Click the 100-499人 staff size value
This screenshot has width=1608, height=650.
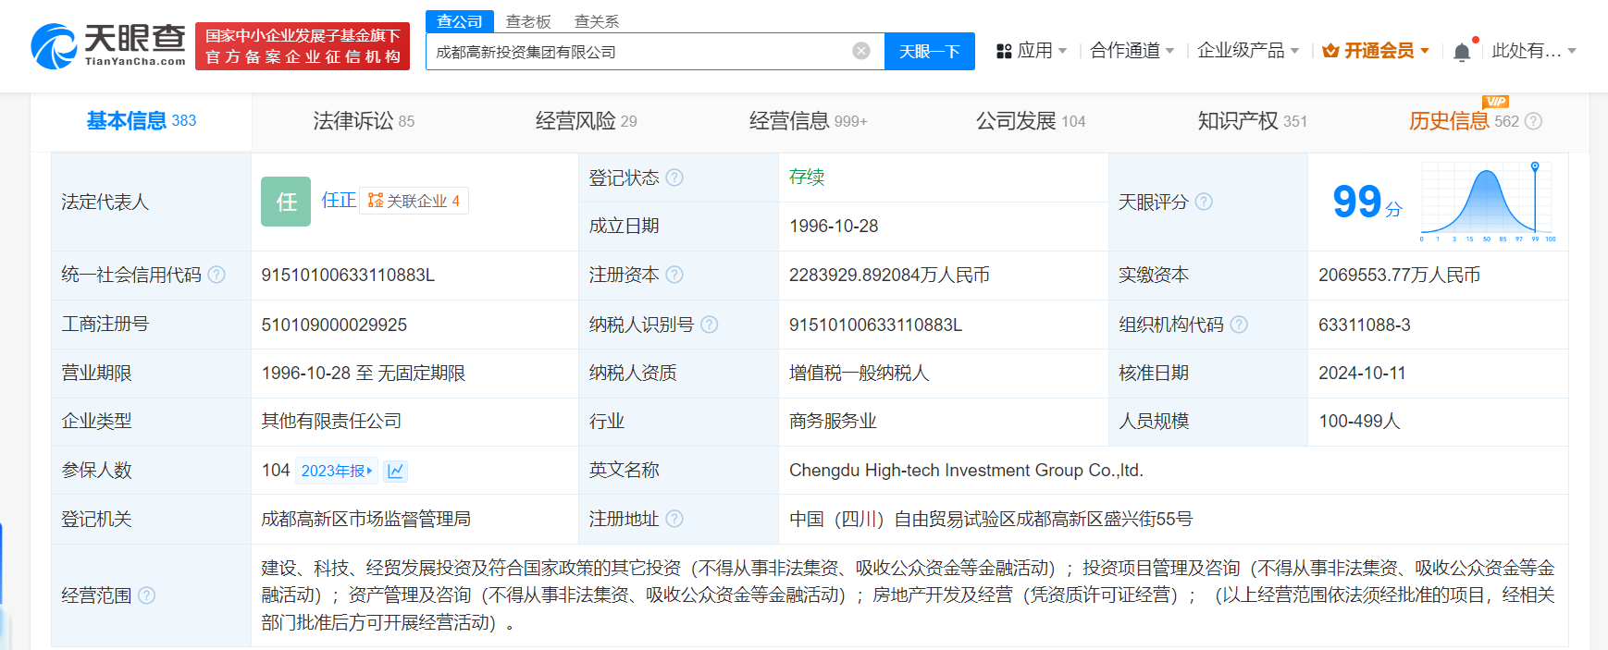pyautogui.click(x=1359, y=422)
